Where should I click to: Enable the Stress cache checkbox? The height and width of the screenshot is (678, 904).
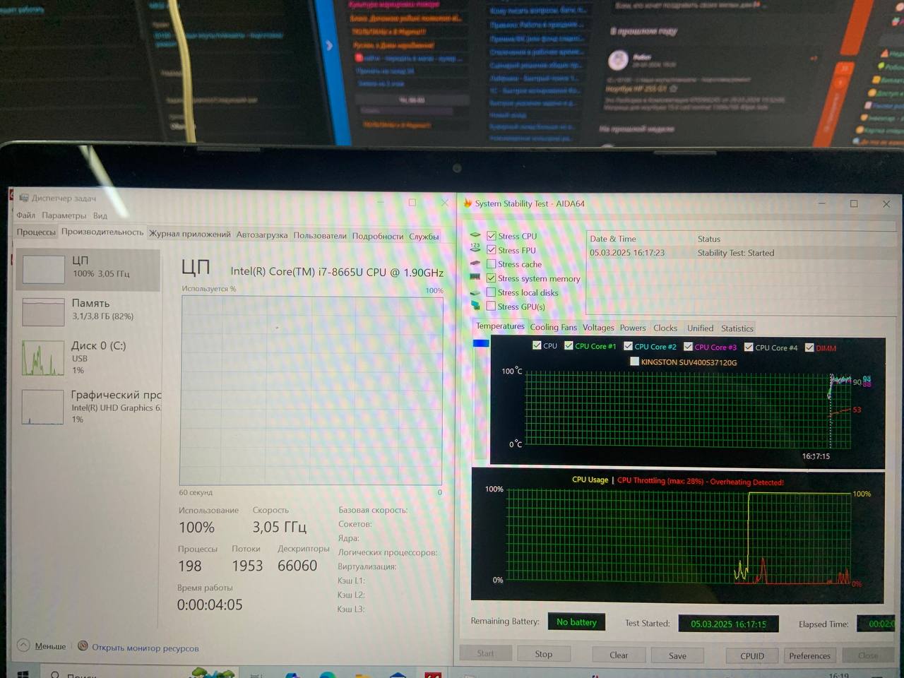click(x=491, y=263)
